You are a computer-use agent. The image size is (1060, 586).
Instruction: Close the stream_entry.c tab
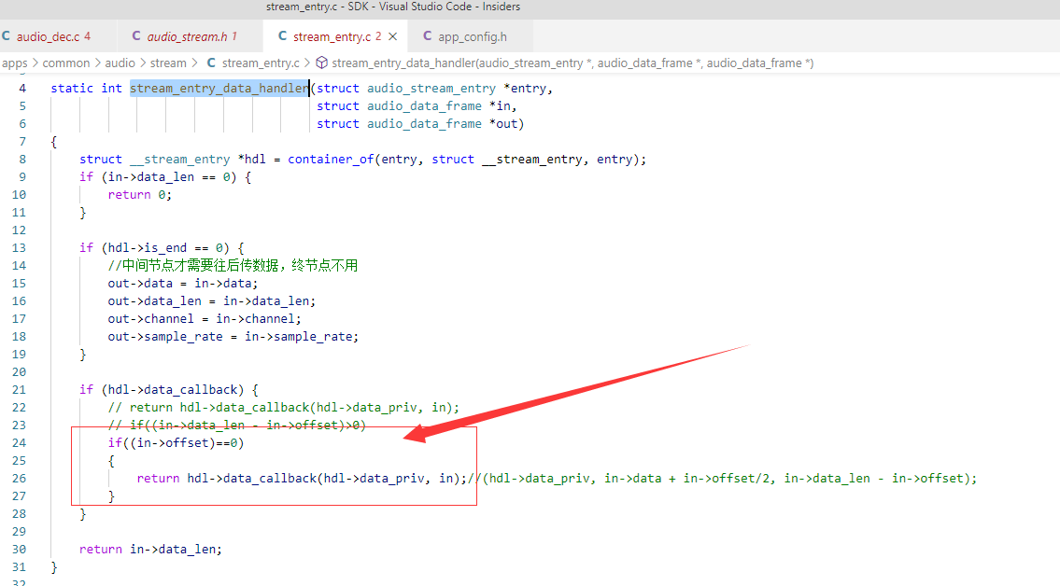[x=393, y=36]
